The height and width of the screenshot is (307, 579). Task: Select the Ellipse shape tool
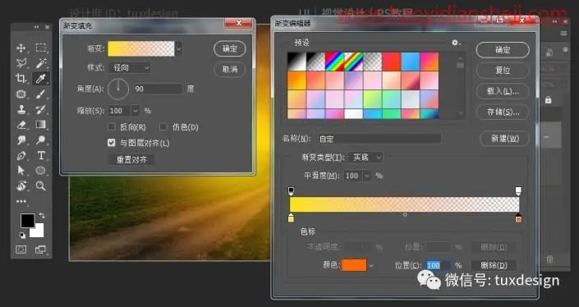click(x=40, y=170)
